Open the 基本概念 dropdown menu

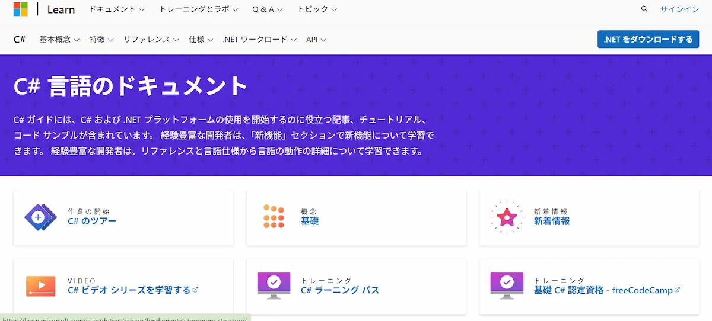pyautogui.click(x=59, y=40)
